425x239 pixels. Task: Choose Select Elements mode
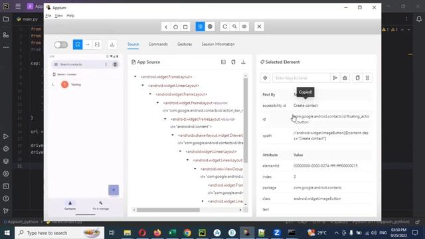tap(78, 44)
